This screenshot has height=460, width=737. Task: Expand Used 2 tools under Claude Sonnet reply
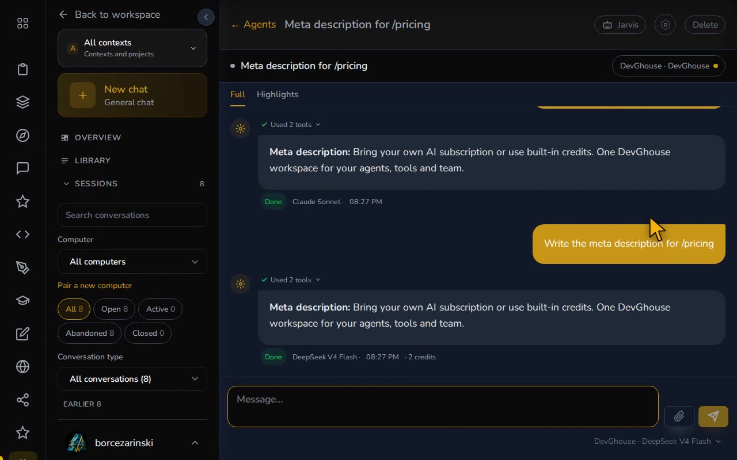click(x=291, y=125)
